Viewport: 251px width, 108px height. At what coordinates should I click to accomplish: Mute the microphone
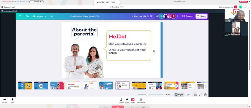coord(12,101)
